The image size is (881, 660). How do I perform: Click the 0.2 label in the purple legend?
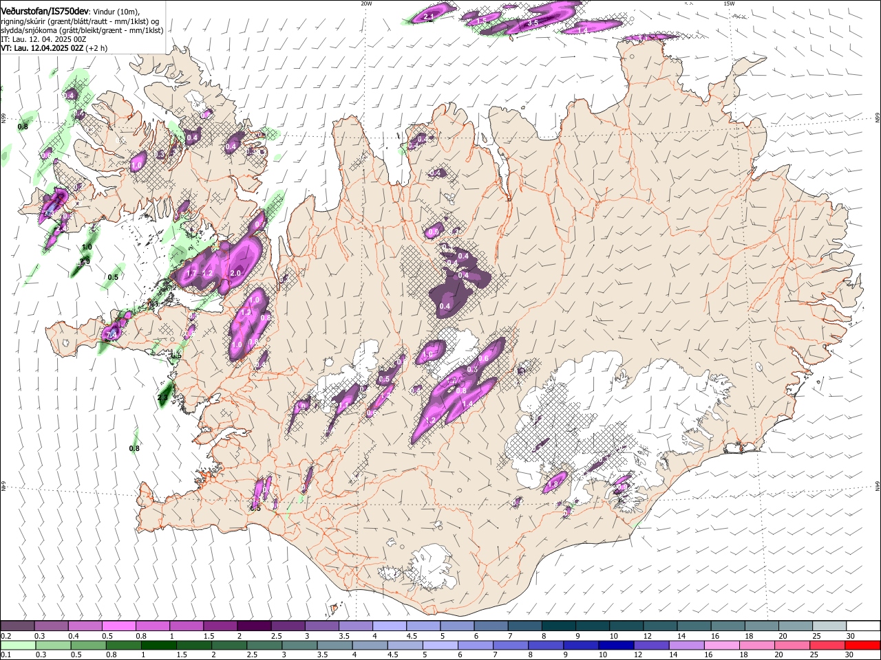pos(6,637)
